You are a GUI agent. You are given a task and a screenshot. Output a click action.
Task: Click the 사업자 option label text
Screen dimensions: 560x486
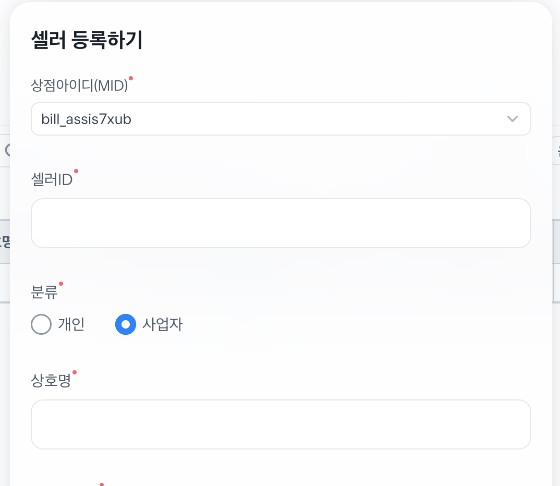pyautogui.click(x=162, y=325)
